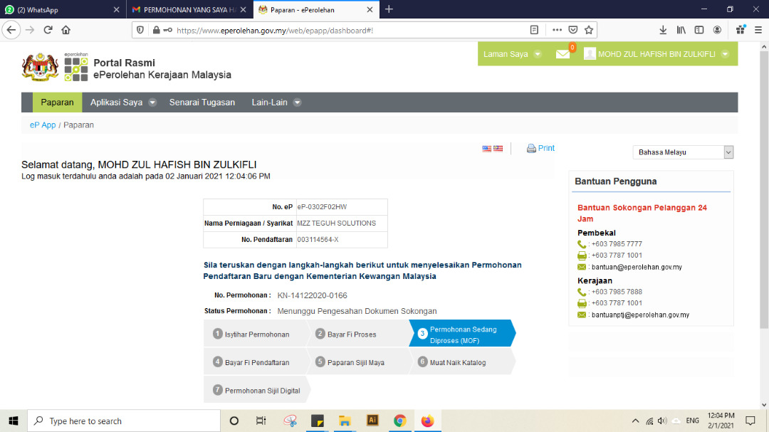Image resolution: width=769 pixels, height=432 pixels.
Task: Open the Senarai Tugasan menu item
Action: pyautogui.click(x=202, y=102)
